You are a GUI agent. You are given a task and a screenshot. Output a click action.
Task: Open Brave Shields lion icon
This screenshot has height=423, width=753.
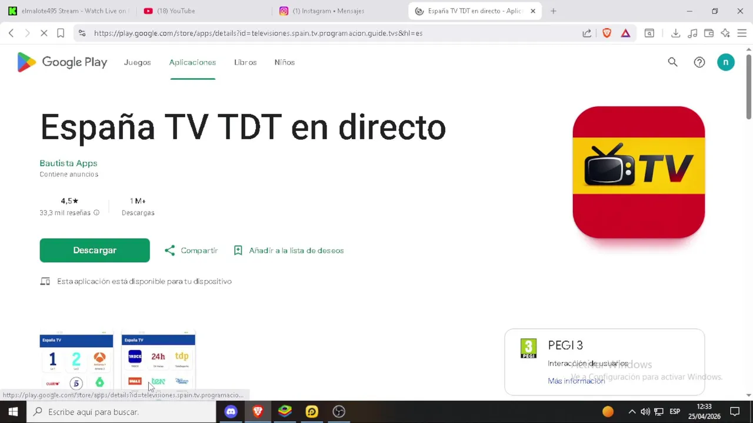tap(607, 33)
